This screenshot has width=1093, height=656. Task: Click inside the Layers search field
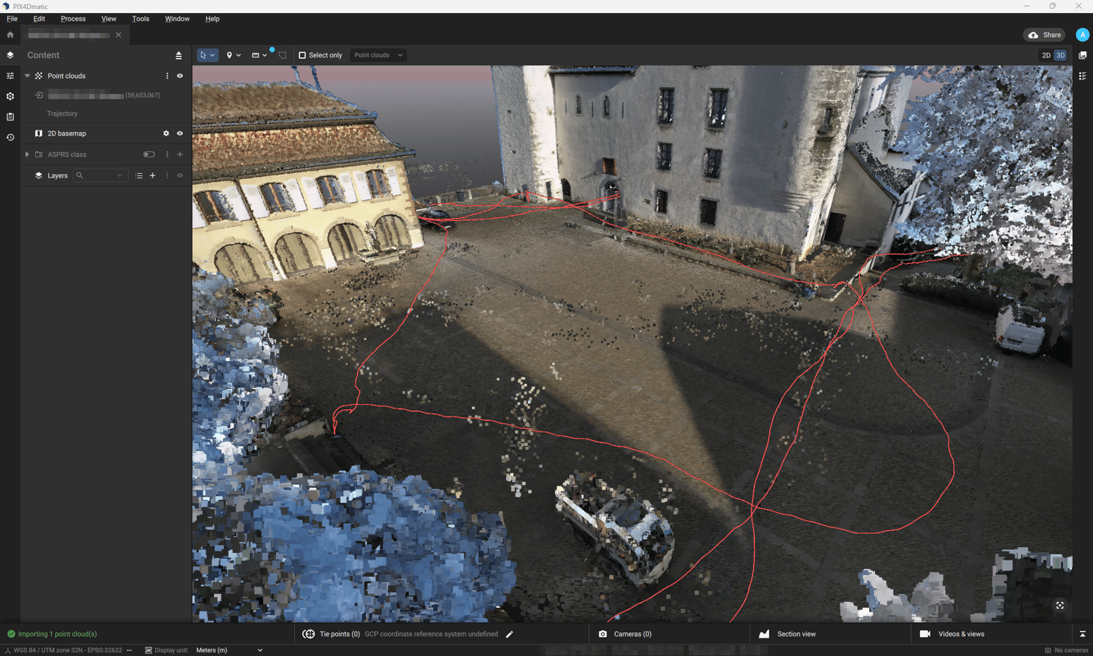click(x=98, y=175)
